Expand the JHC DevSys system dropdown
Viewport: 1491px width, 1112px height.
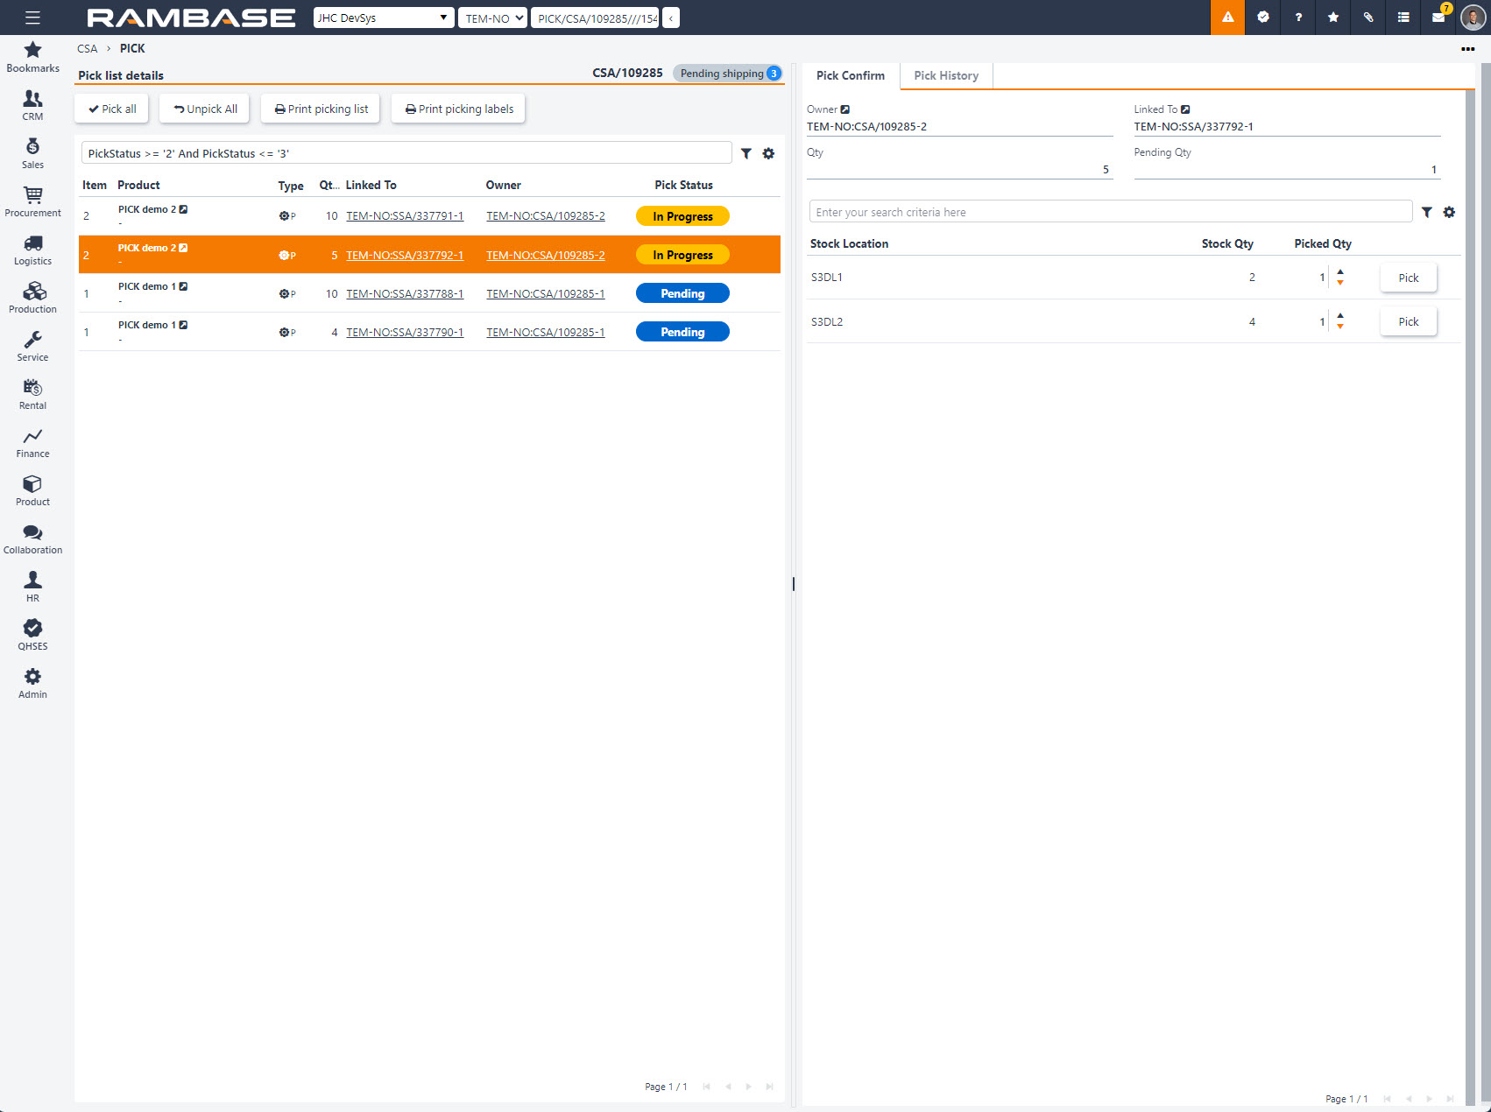383,18
